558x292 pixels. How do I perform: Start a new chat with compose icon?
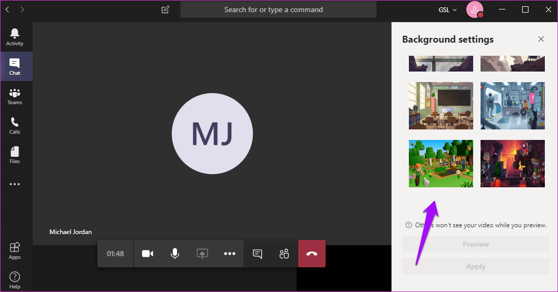[x=165, y=9]
